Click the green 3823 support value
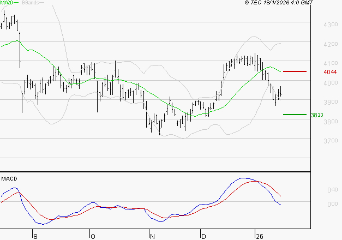The image size is (342, 240). 317,115
